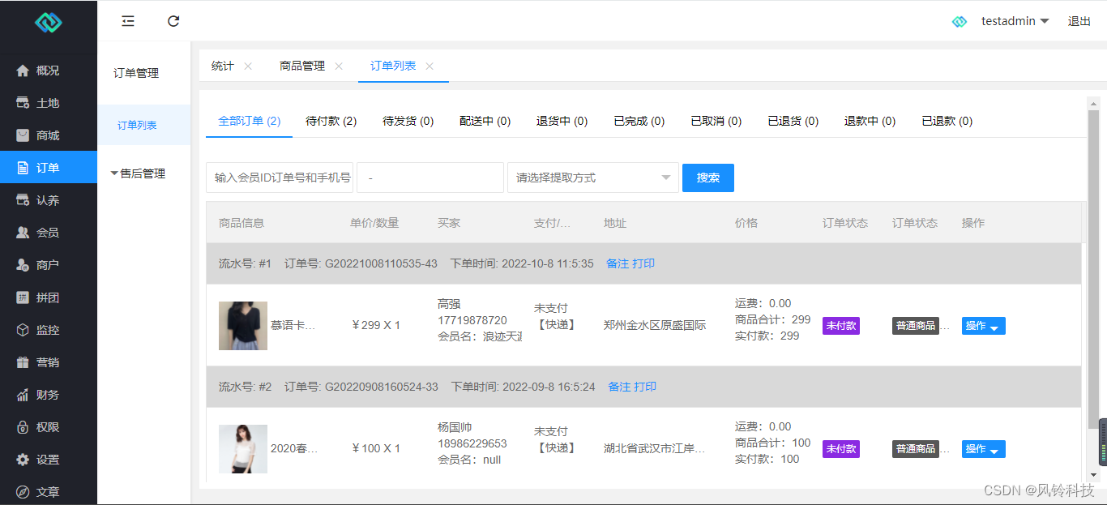
Task: Click 备注 link for order #1
Action: tap(618, 263)
